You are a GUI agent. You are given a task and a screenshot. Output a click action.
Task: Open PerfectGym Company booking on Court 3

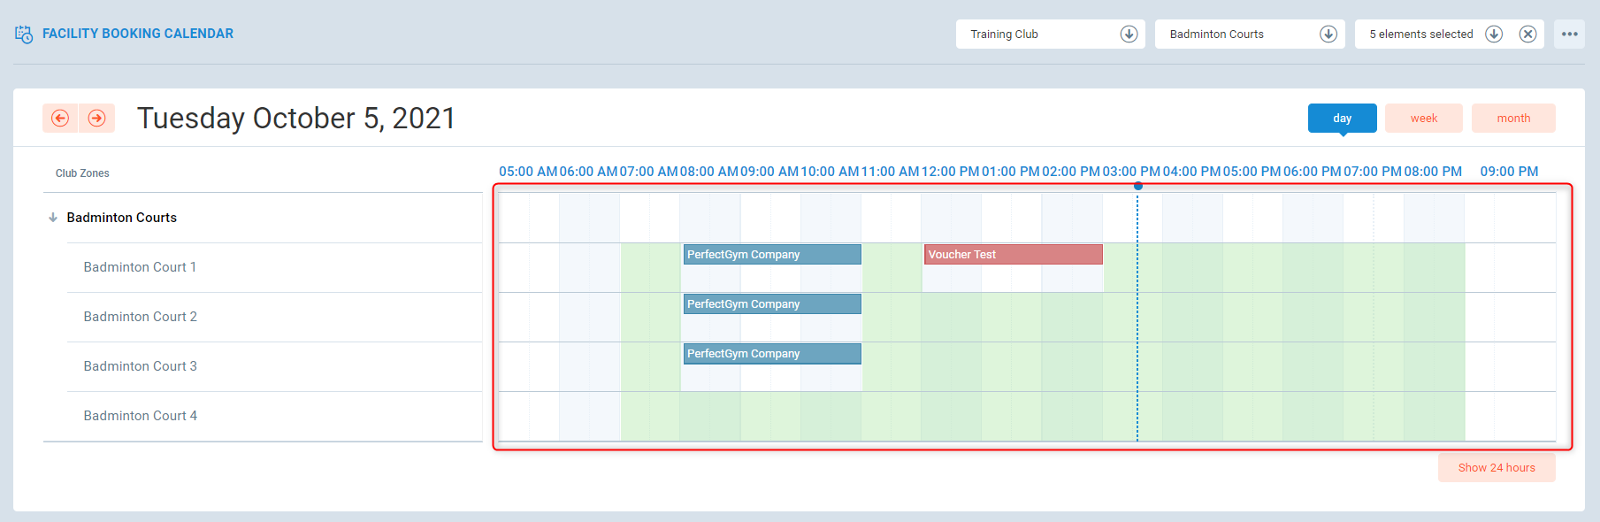pos(771,354)
